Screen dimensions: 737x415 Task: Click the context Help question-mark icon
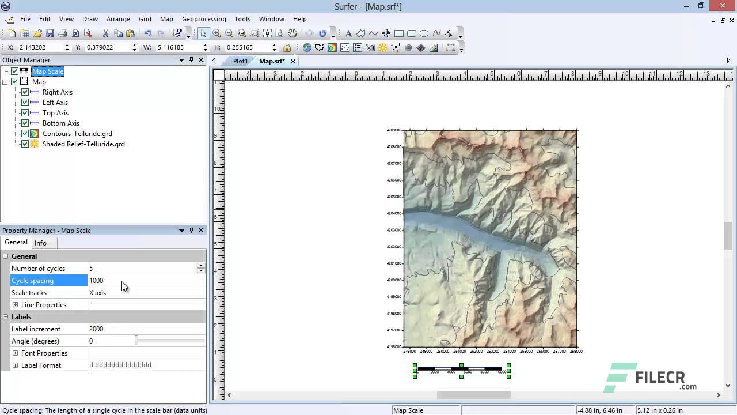tap(178, 33)
